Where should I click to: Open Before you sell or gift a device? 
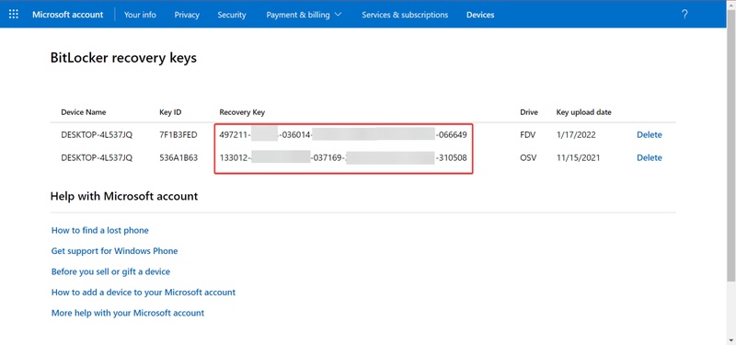(x=110, y=271)
